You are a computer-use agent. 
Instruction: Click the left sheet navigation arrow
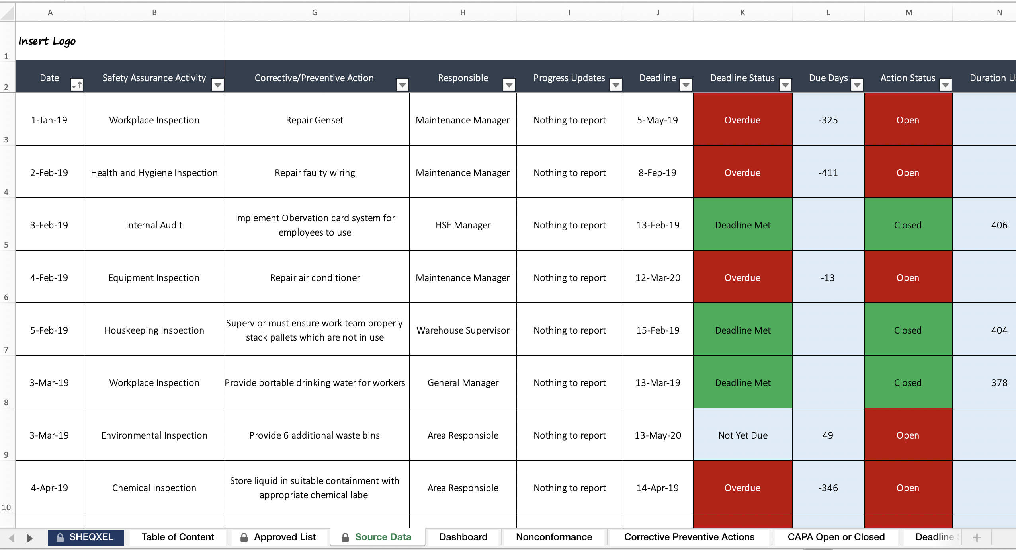(x=12, y=538)
